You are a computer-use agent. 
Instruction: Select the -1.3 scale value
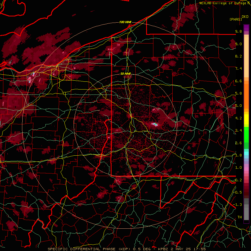[x=238, y=205]
